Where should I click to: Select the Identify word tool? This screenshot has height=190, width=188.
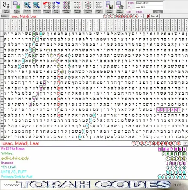77,5
